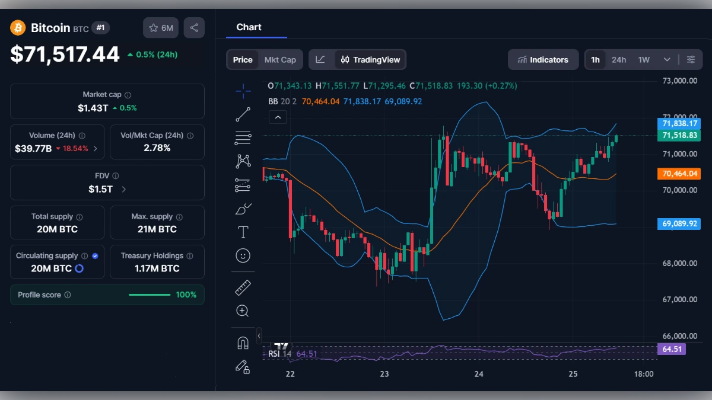Open the Indicators menu
This screenshot has height=400, width=712.
coord(543,59)
